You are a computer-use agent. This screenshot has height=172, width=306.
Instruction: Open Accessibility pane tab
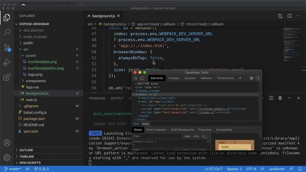click(224, 129)
